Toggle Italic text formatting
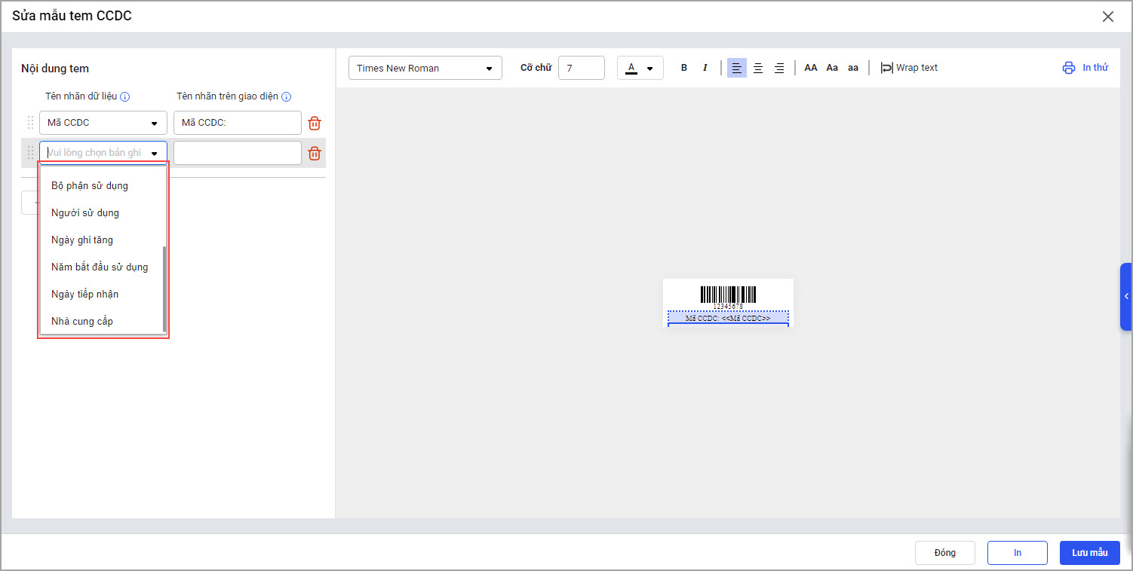1133x571 pixels. [x=705, y=68]
